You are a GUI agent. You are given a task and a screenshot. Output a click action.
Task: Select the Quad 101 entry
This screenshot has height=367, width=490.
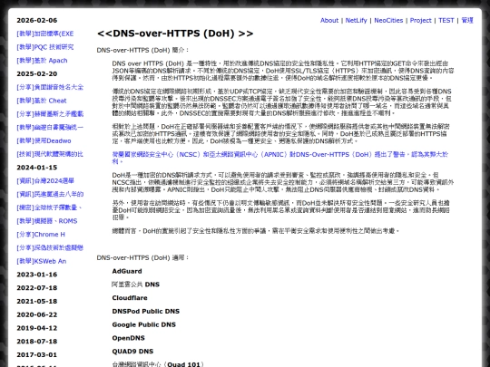tap(158, 364)
